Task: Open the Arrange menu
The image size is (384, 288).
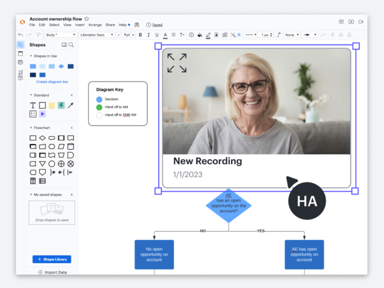Action: (x=95, y=25)
